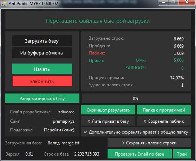
Task: Click the AntiPublic app icon in title bar
Action: tap(4, 3)
